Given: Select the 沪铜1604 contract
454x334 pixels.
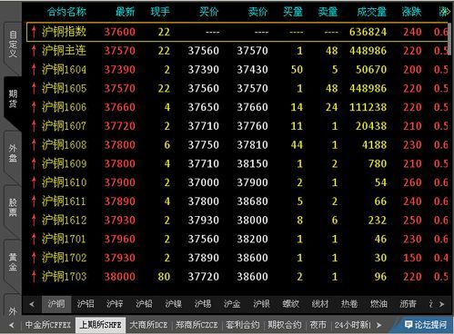Looking at the screenshot, I should (237, 70).
